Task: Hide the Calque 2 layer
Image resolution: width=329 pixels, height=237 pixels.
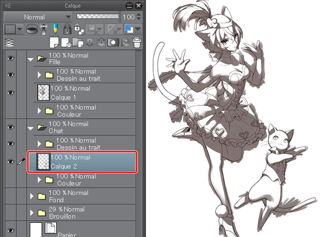Action: [x=10, y=161]
